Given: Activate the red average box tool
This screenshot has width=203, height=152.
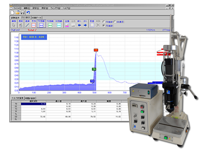Looking at the screenshot, I should coord(33,25).
